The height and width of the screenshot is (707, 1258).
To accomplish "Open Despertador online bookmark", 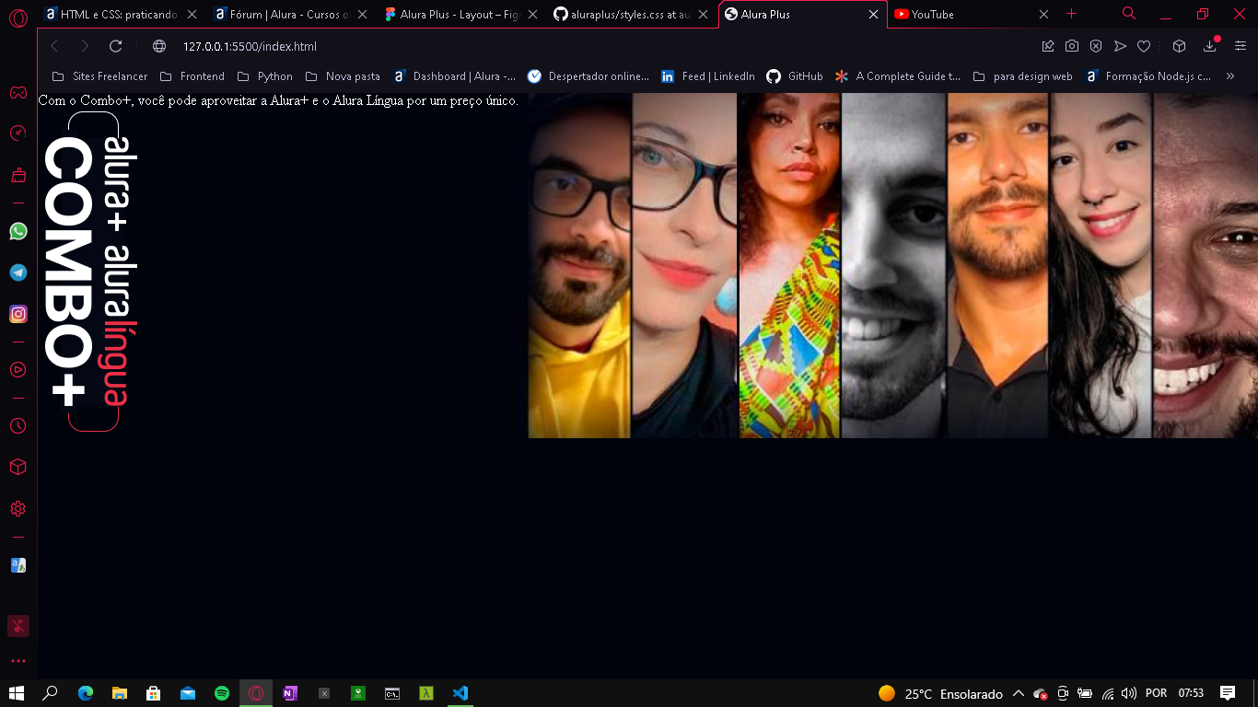I will 588,76.
